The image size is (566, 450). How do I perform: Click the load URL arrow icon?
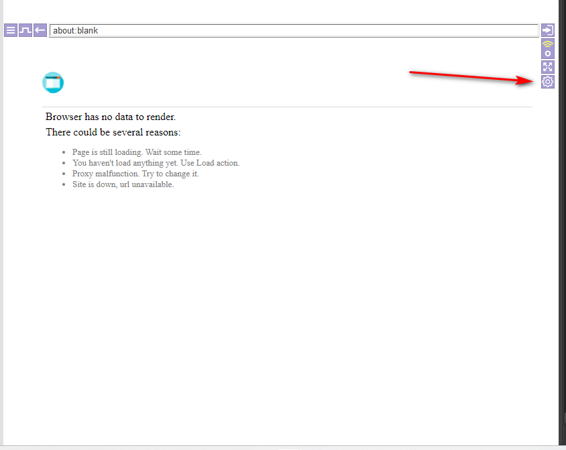pos(548,30)
